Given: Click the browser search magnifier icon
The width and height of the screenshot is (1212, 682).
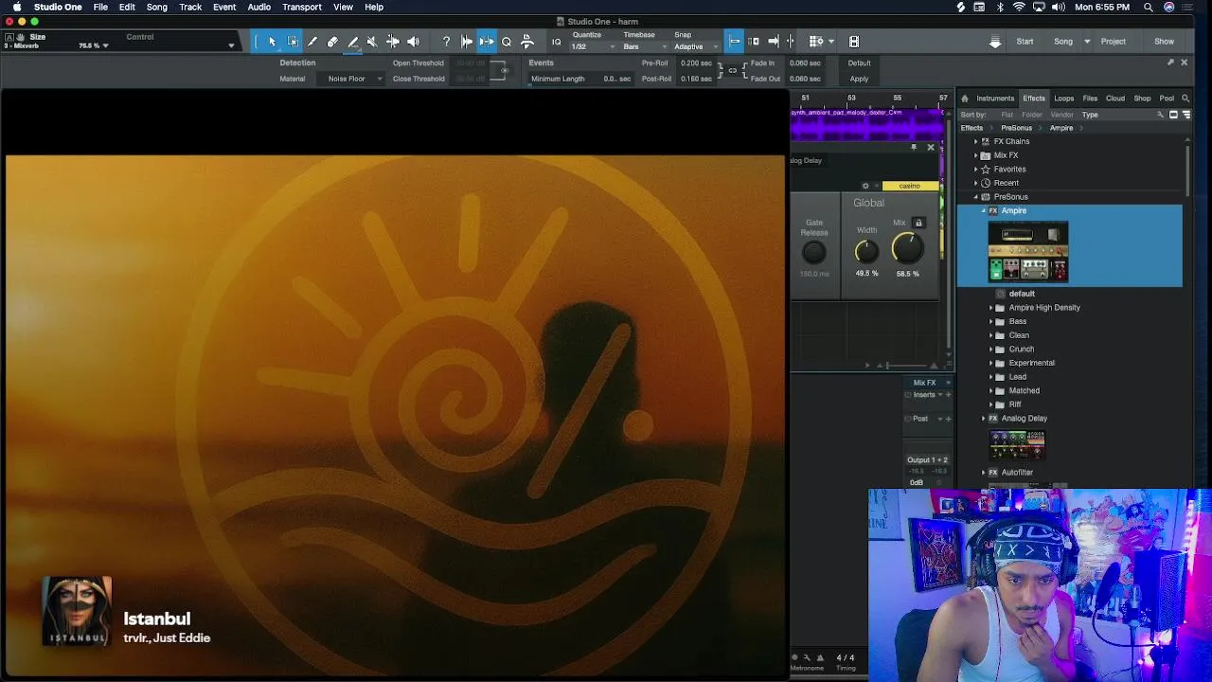Looking at the screenshot, I should 1185,99.
